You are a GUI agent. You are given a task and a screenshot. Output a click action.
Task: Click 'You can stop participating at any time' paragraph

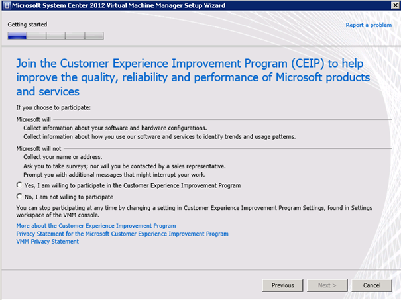(x=194, y=211)
